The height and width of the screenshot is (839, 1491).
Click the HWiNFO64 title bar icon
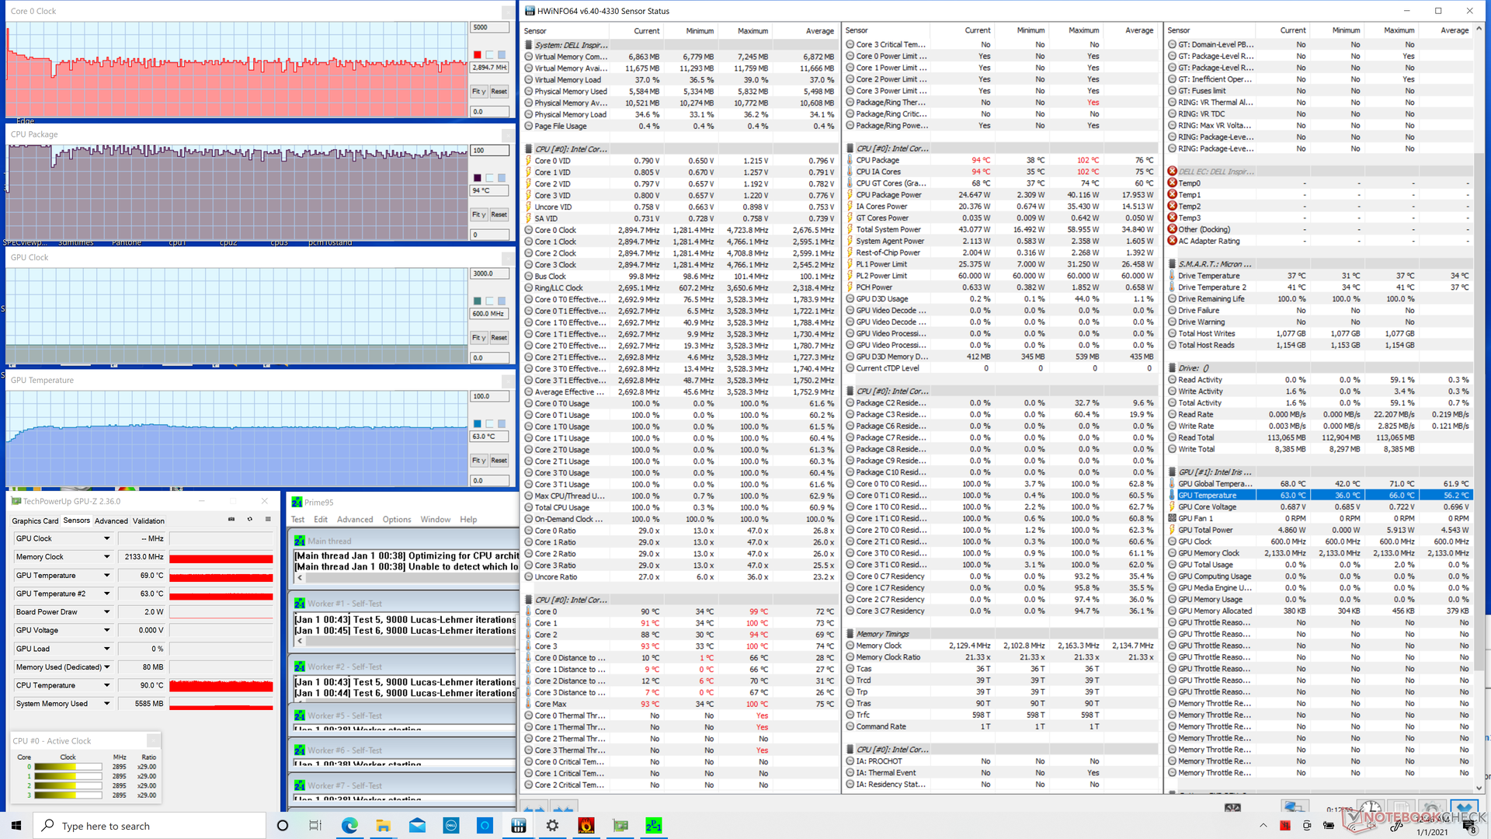click(x=530, y=11)
